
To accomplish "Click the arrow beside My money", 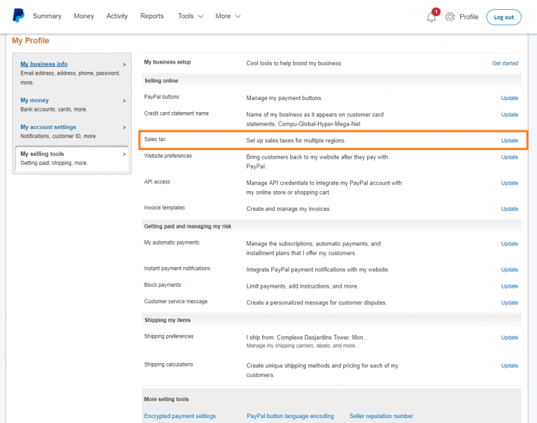I will tap(124, 101).
